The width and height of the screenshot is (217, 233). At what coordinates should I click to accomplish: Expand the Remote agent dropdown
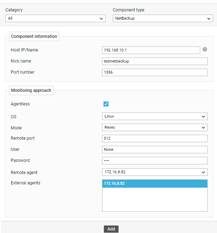[155, 172]
